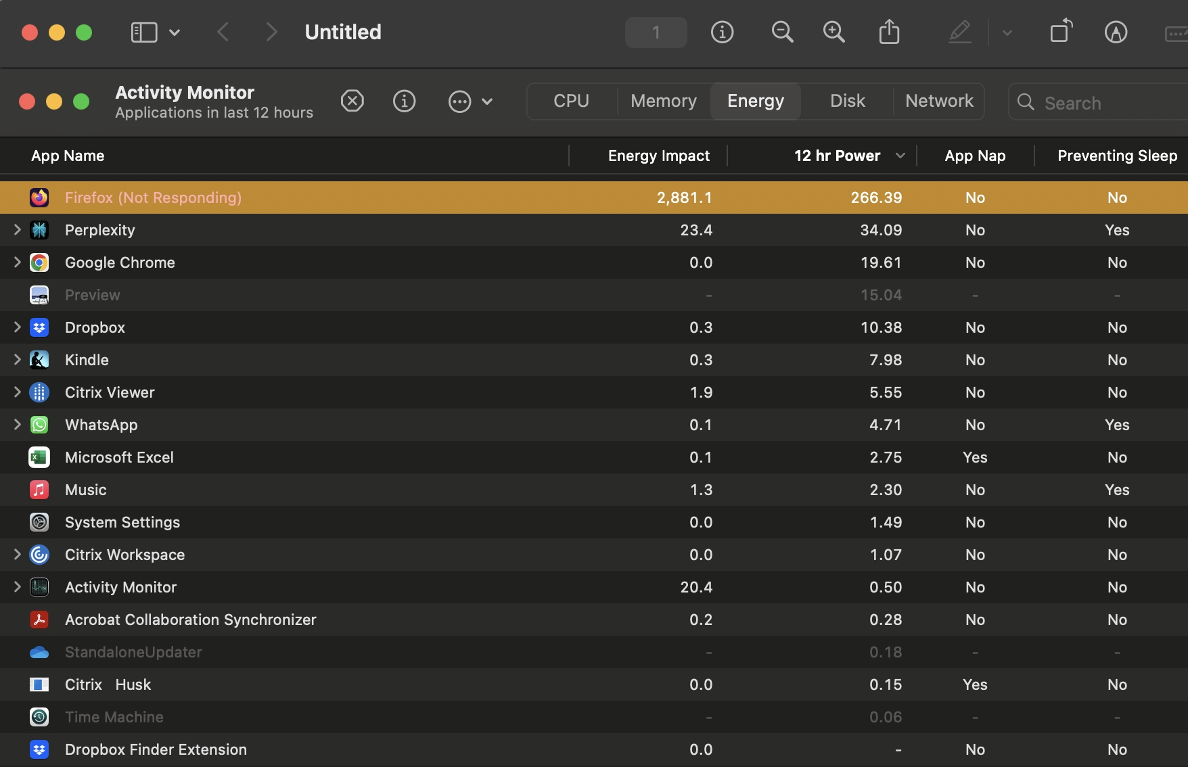Image resolution: width=1188 pixels, height=767 pixels.
Task: Zoom out with Preview magnifier minus
Action: pos(782,32)
